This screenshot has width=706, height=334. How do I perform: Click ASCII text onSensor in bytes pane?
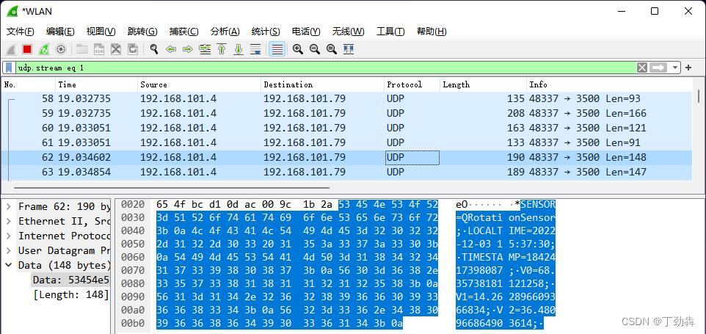pos(532,218)
